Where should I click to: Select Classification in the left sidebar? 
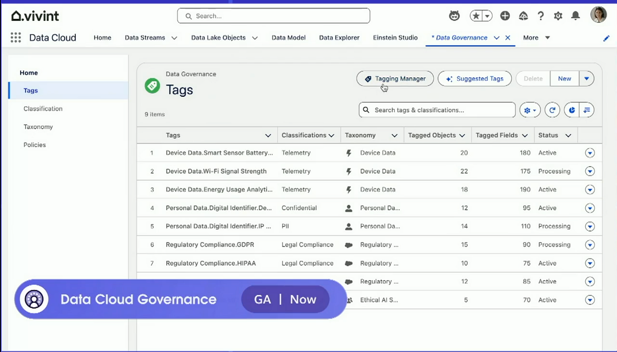tap(43, 109)
